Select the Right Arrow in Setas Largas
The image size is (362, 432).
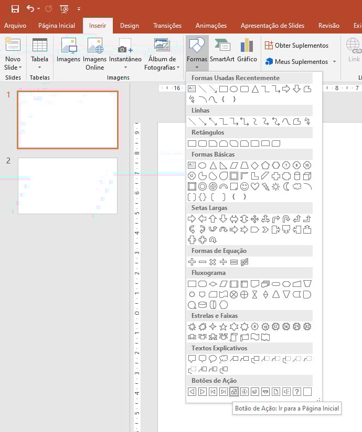192,219
